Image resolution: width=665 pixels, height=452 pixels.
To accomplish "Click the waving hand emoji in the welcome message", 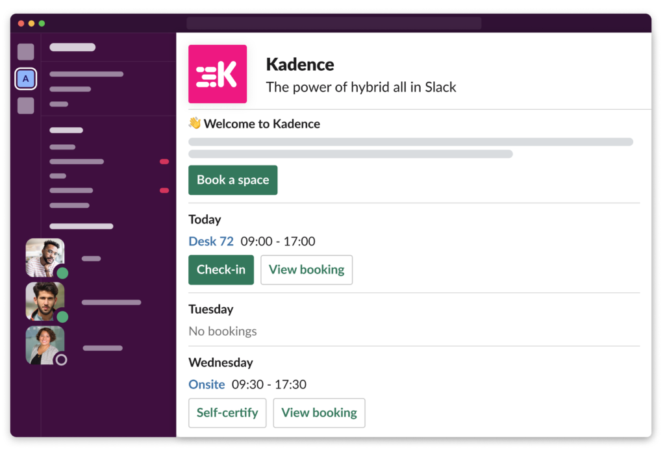I will click(x=194, y=123).
